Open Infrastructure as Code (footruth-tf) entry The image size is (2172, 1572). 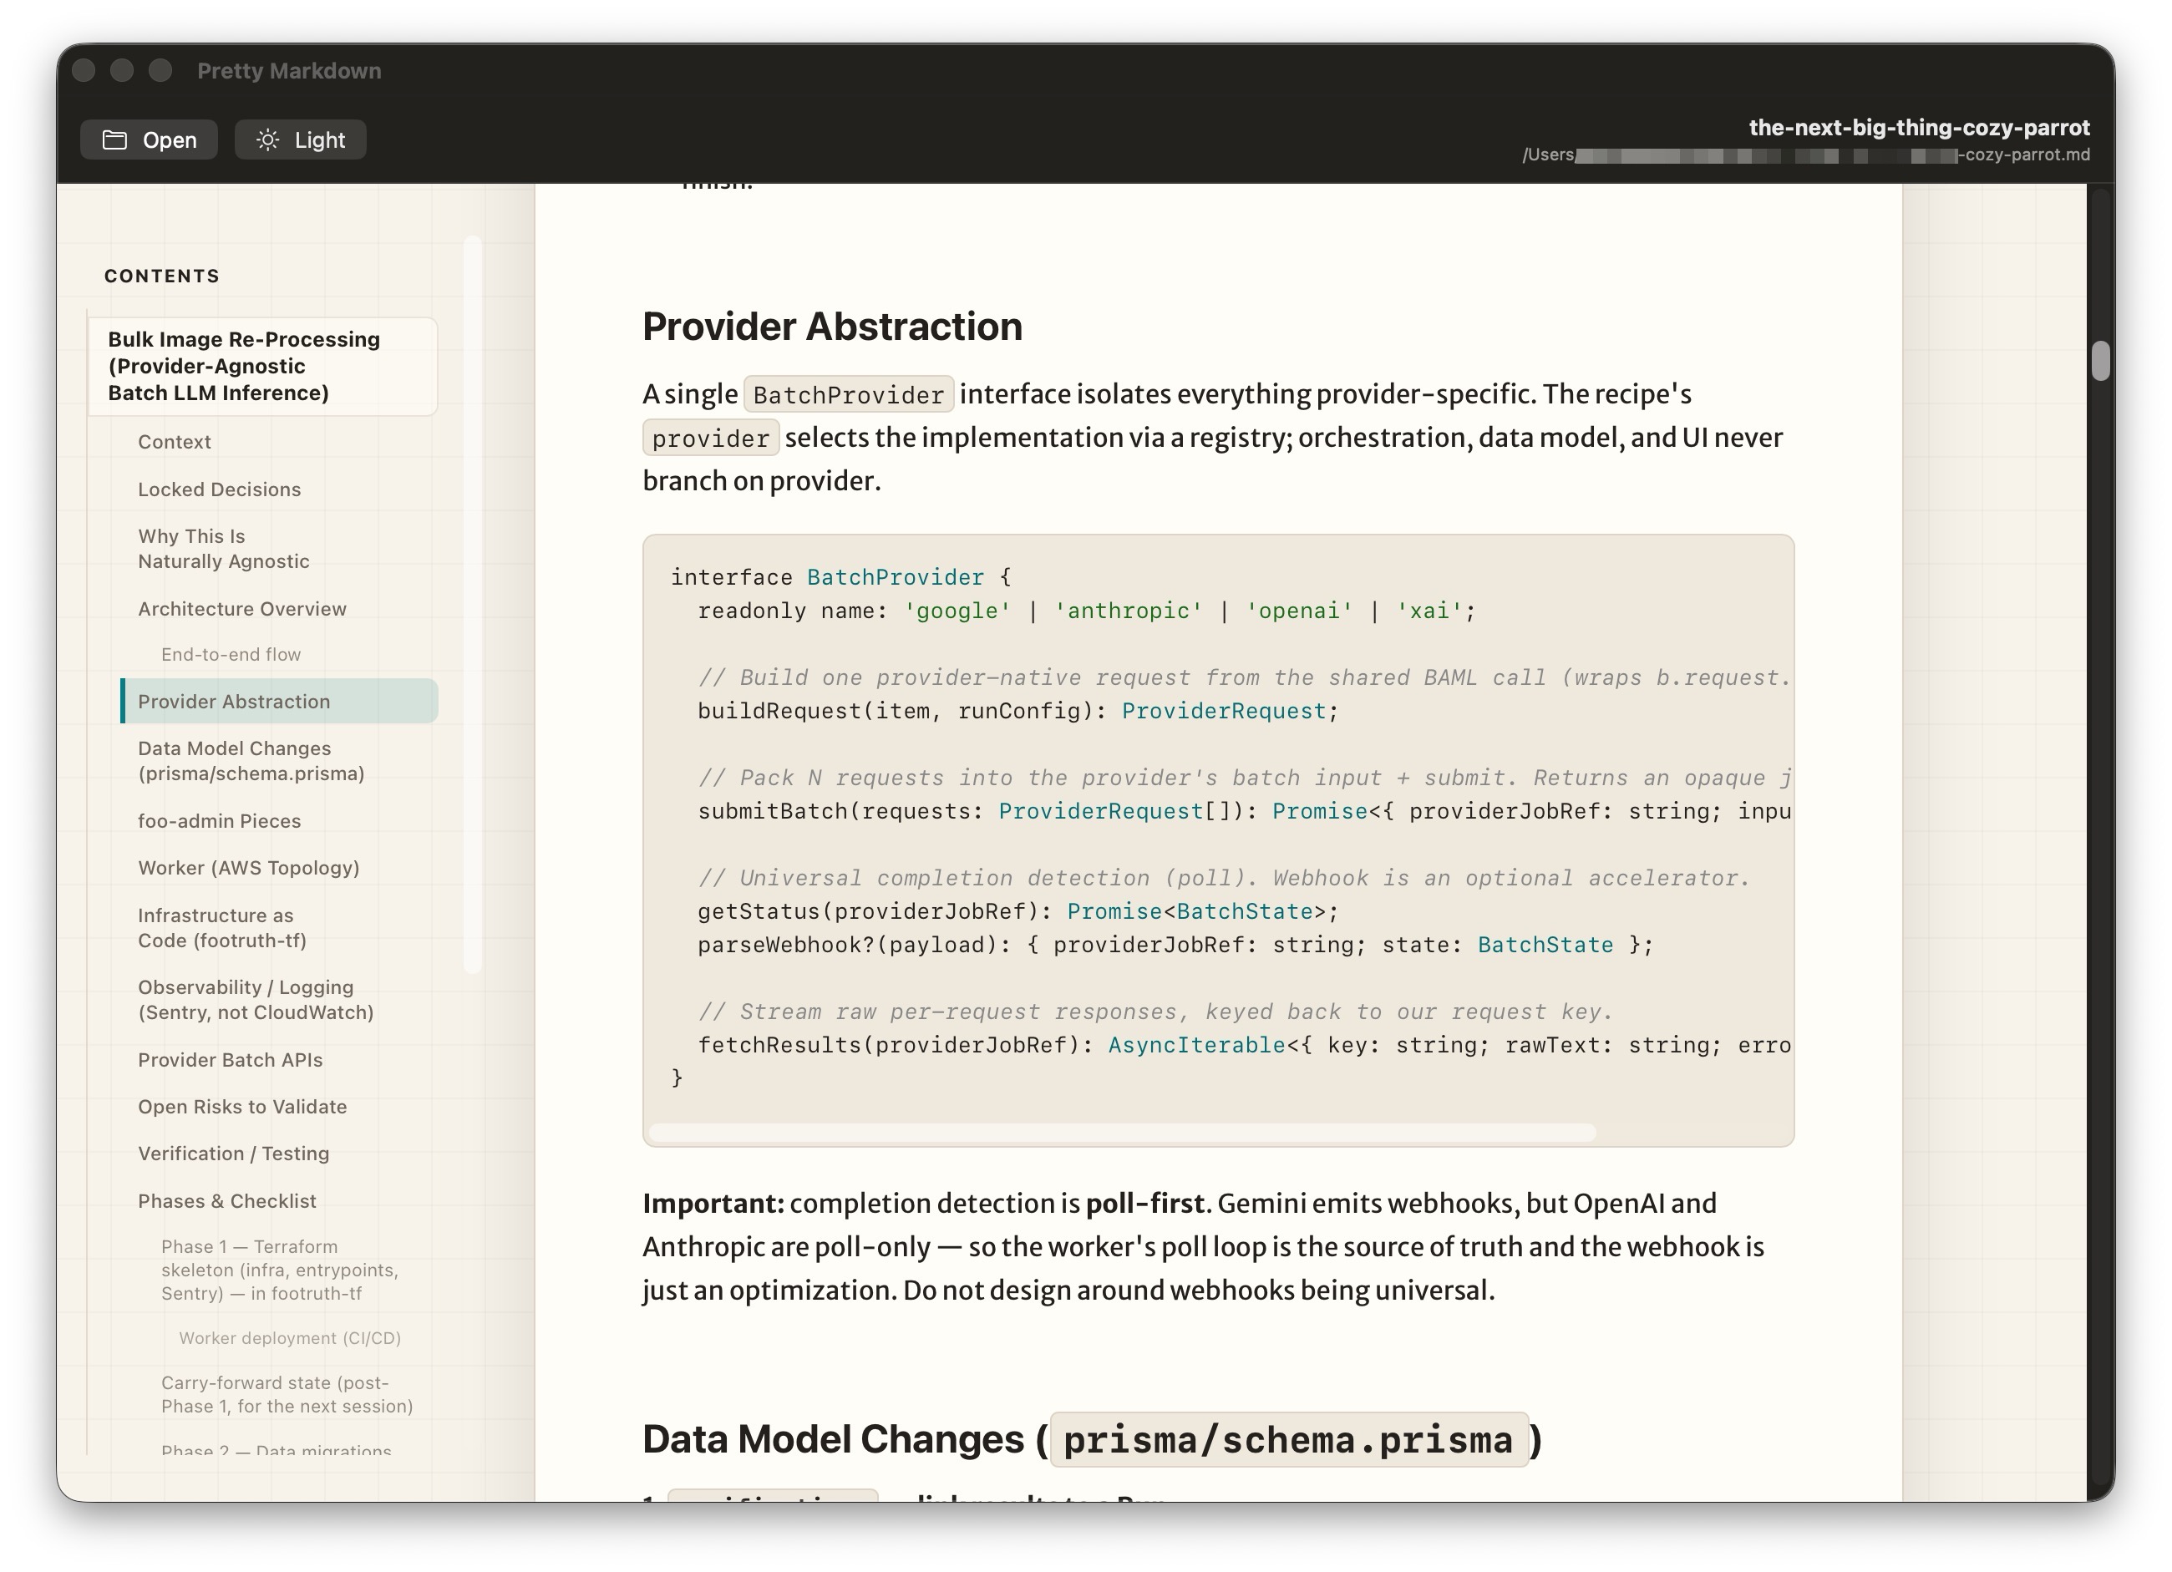[x=222, y=928]
